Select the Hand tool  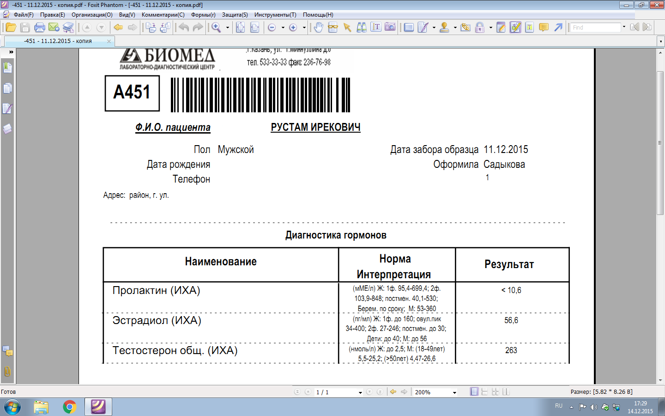(318, 28)
